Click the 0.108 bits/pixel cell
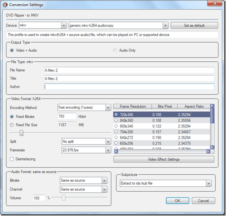Screen dimensions: 226x216 coord(157,120)
